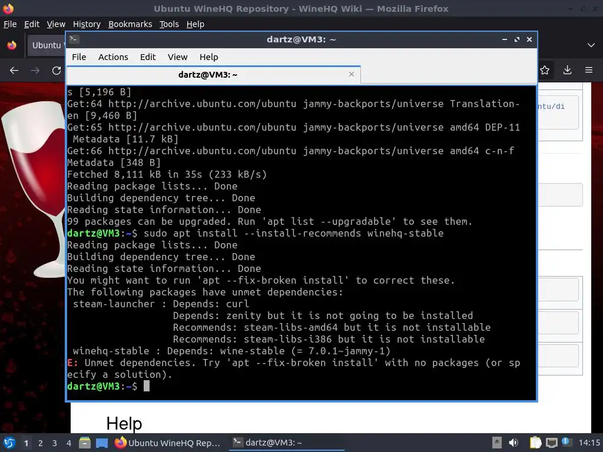Maximize the terminal window

(517, 39)
